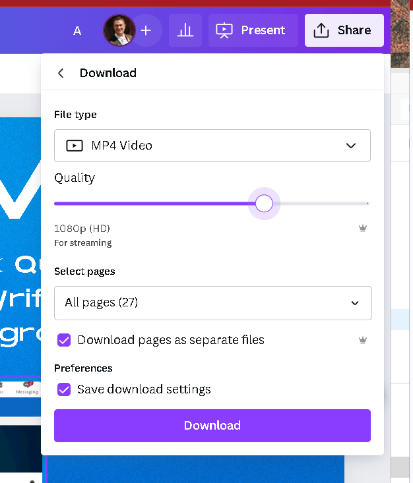Add a collaborator with the plus icon
This screenshot has width=413, height=483.
[x=146, y=30]
